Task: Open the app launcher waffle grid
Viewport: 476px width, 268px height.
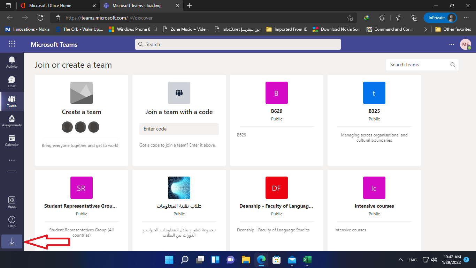Action: [12, 44]
